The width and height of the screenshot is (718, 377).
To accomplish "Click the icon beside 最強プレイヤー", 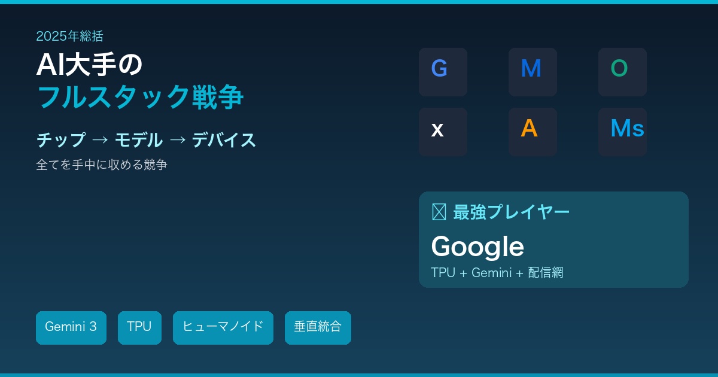I will point(439,212).
